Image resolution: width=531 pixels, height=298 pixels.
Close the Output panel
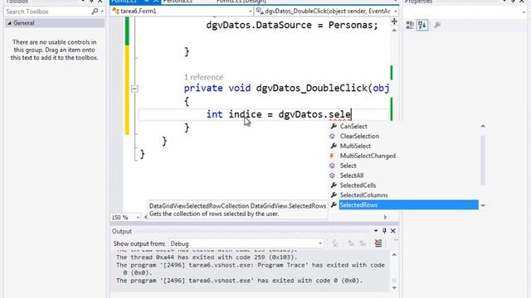(393, 231)
